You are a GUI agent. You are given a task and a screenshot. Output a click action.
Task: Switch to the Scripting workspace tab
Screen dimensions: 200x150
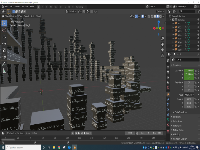79,7
